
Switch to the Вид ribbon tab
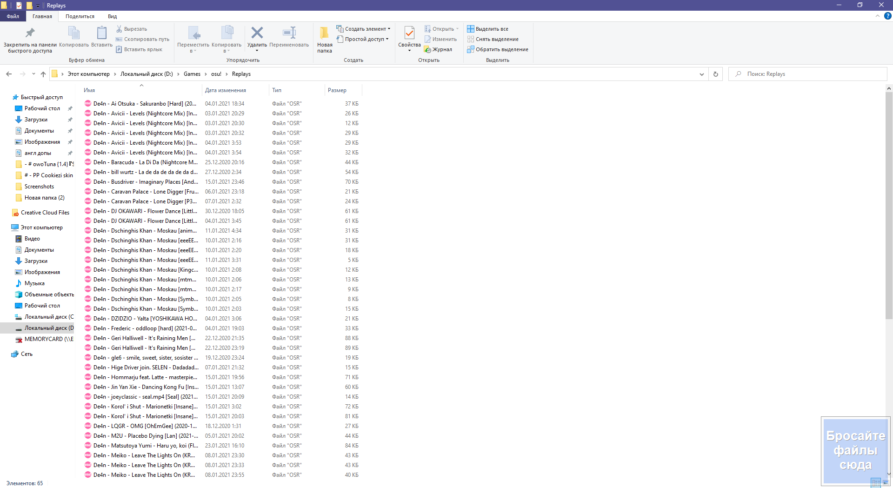(113, 16)
